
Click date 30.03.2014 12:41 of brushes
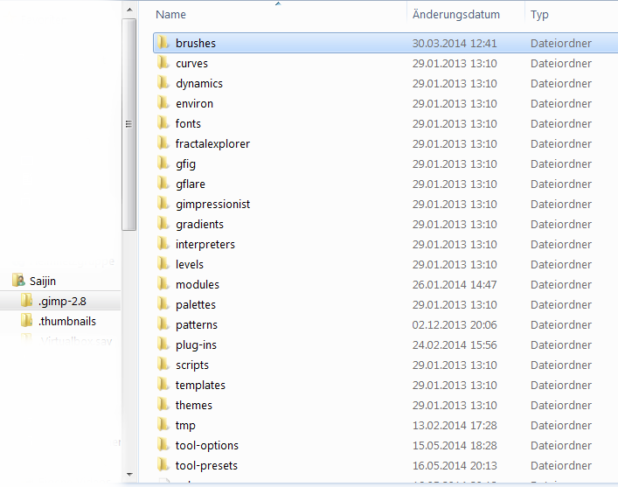(455, 44)
